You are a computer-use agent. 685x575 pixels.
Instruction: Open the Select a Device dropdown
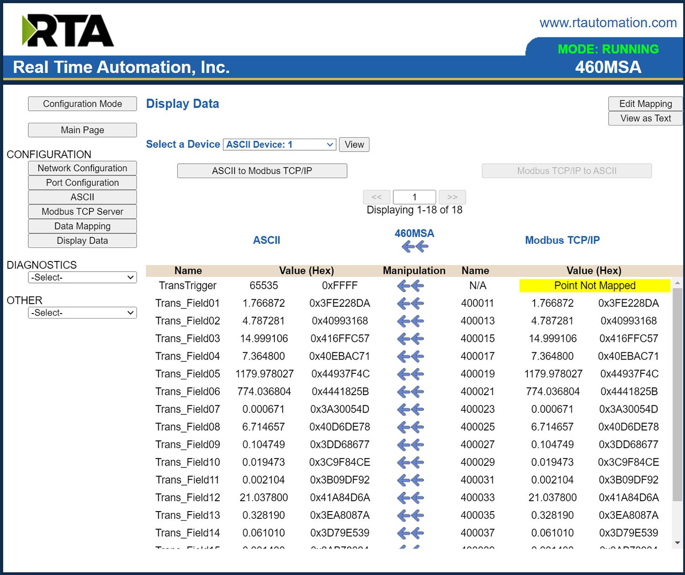coord(278,144)
